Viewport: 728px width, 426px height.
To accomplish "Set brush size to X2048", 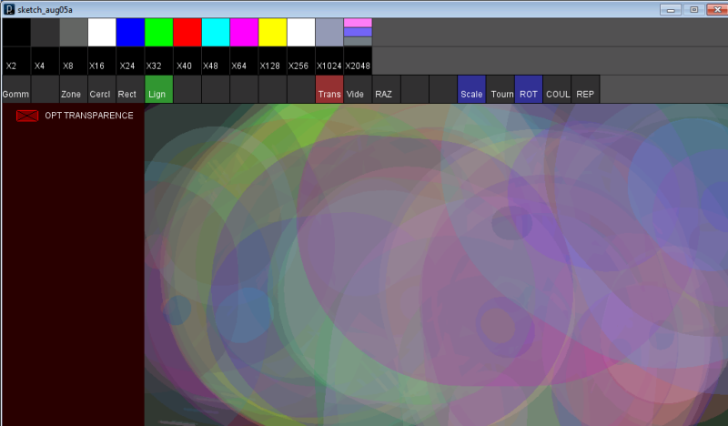I will pyautogui.click(x=358, y=61).
